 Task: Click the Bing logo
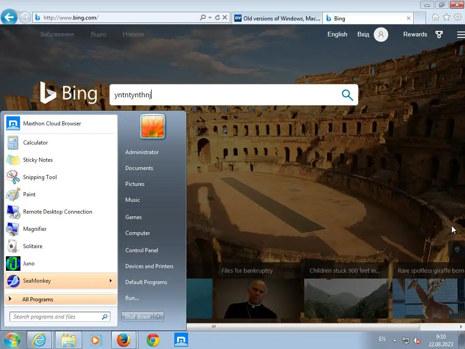pos(69,93)
